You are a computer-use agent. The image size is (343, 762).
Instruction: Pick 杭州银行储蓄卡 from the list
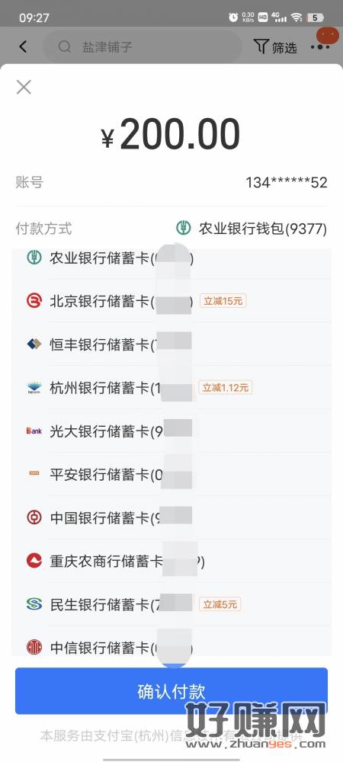(171, 388)
